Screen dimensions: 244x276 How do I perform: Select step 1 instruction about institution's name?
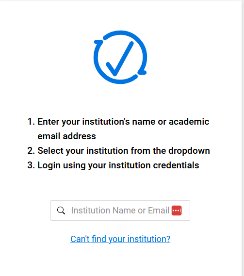(x=118, y=129)
